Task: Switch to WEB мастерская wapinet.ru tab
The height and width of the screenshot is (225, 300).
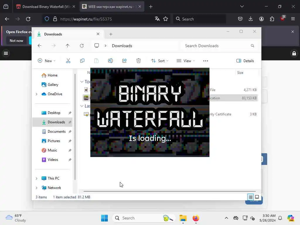Action: coord(112,7)
